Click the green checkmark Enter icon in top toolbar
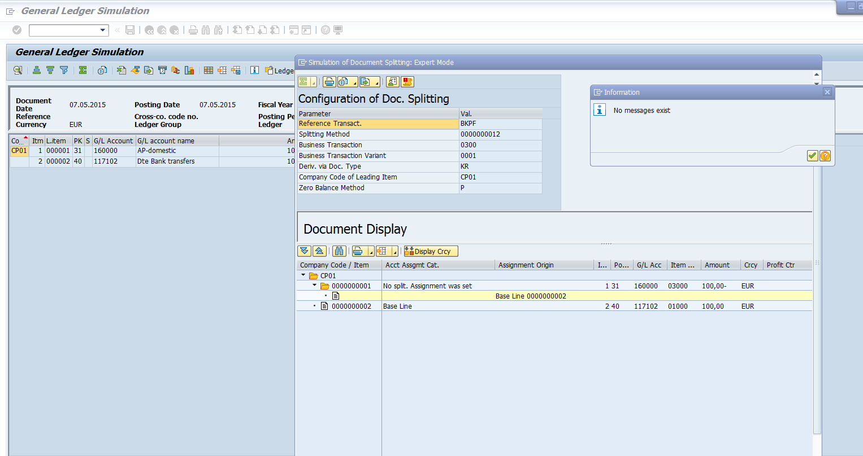The height and width of the screenshot is (456, 863). [x=17, y=30]
